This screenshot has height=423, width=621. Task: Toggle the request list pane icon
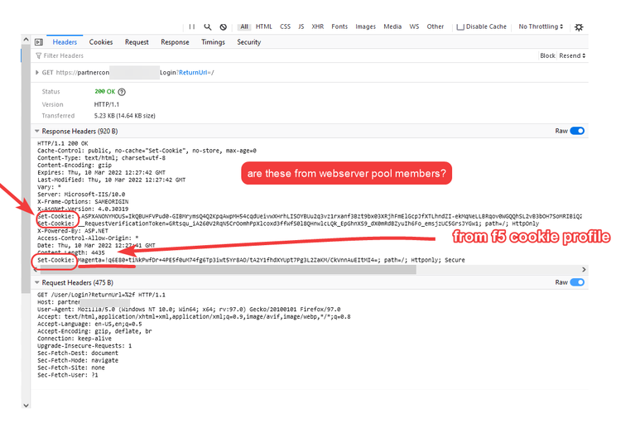coord(39,42)
